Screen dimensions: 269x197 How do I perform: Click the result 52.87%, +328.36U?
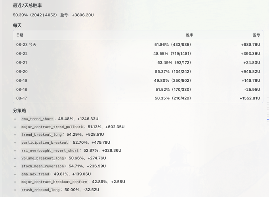click(x=103, y=150)
